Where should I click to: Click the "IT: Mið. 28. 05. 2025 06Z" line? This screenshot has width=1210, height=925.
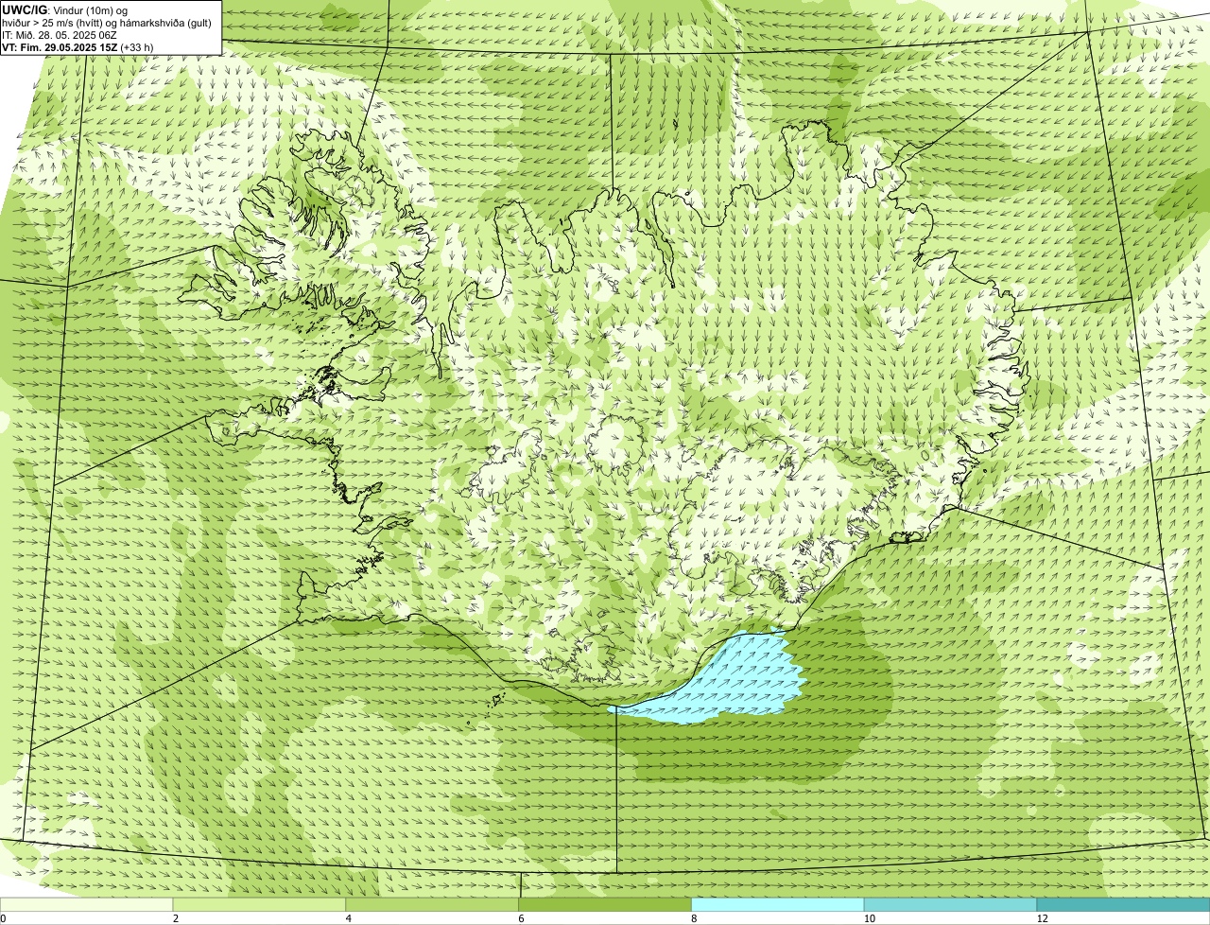coord(60,34)
